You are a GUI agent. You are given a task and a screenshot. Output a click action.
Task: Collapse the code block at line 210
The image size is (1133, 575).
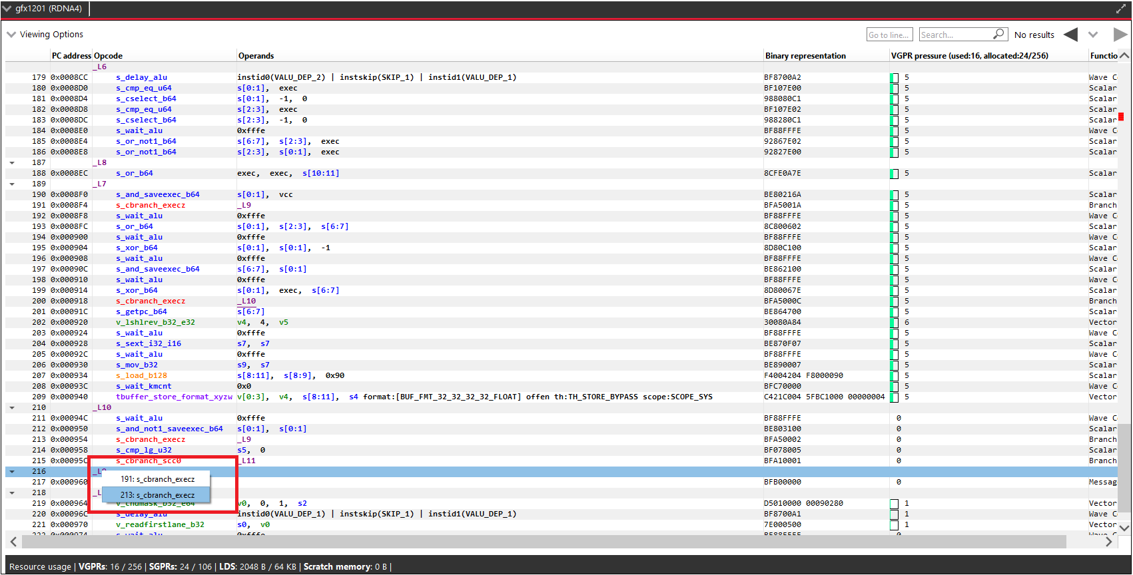pos(12,407)
